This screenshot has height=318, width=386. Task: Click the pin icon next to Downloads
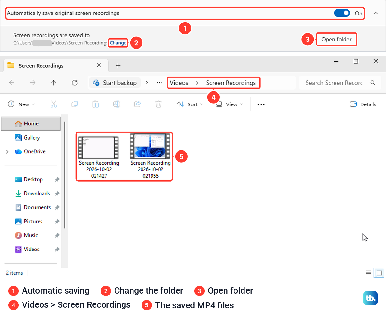(x=57, y=194)
